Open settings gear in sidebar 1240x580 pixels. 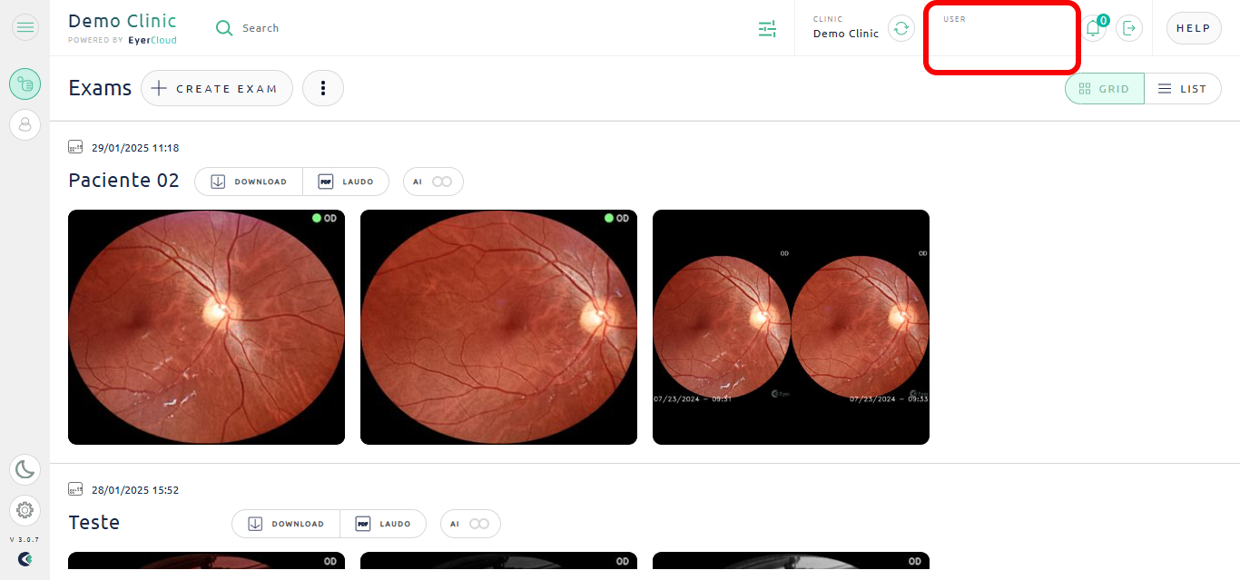tap(25, 510)
